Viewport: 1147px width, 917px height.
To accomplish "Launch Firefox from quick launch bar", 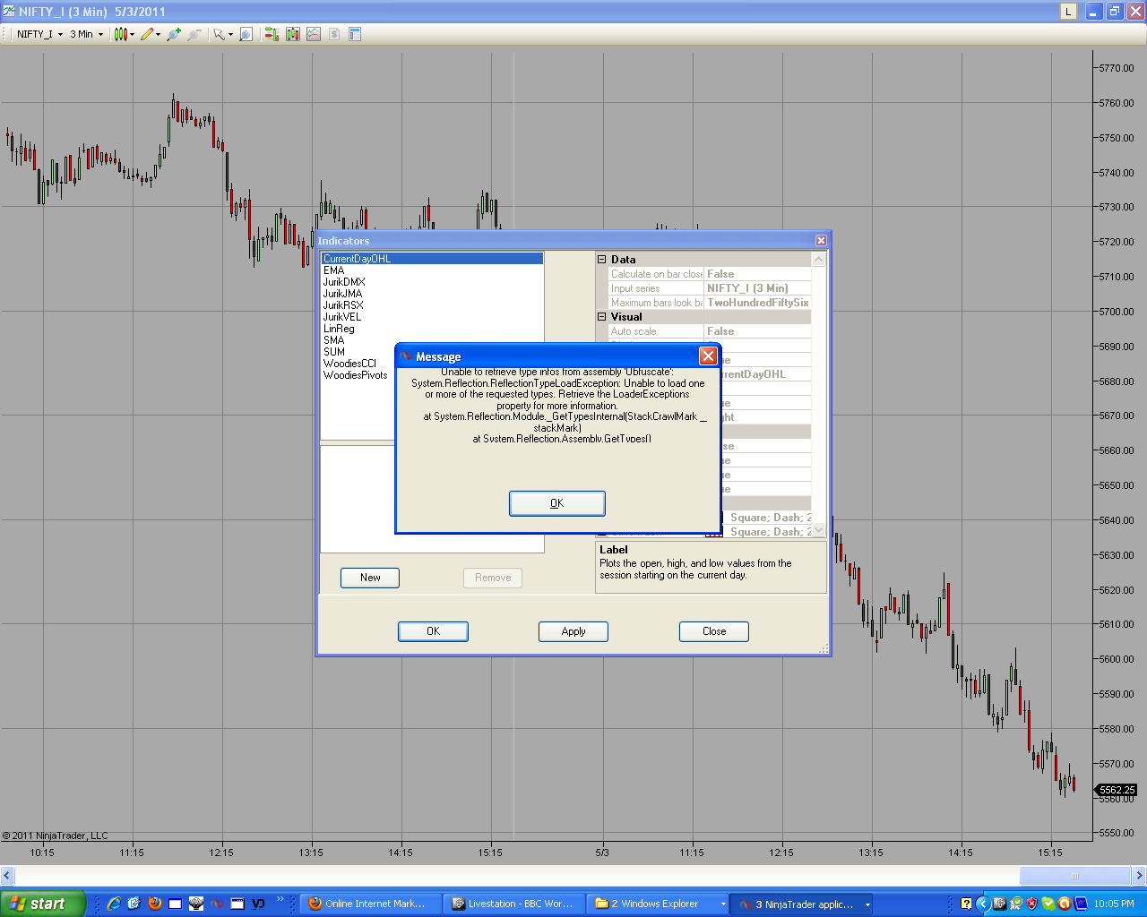I will click(155, 904).
